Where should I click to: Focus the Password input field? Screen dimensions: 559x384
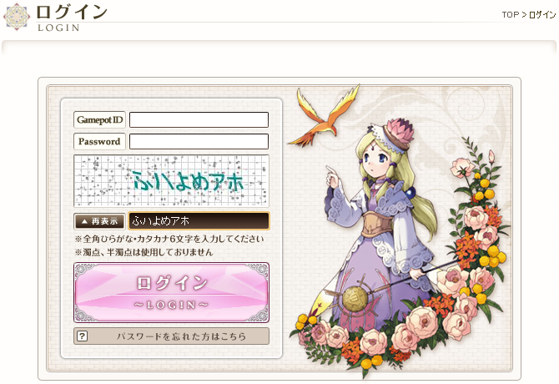(199, 142)
